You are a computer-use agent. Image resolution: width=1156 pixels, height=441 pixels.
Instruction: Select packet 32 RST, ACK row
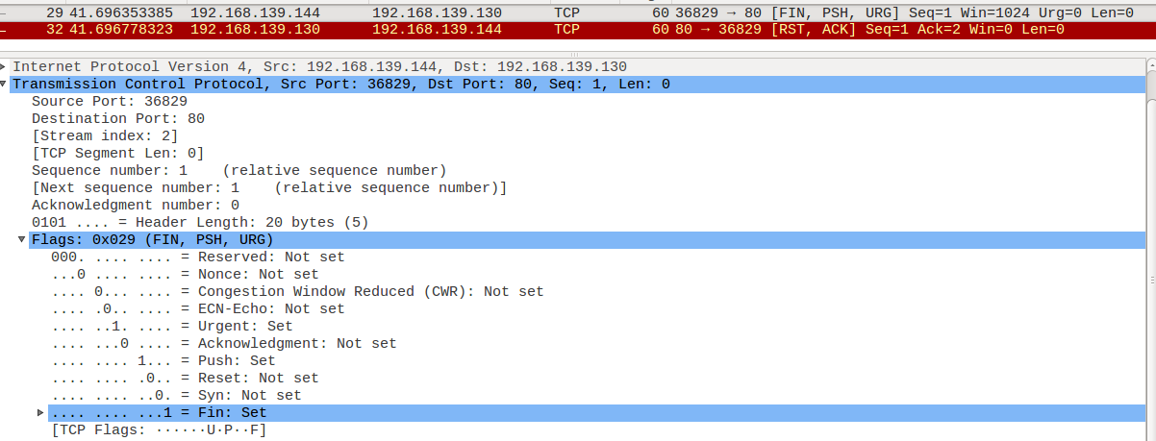tap(577, 30)
